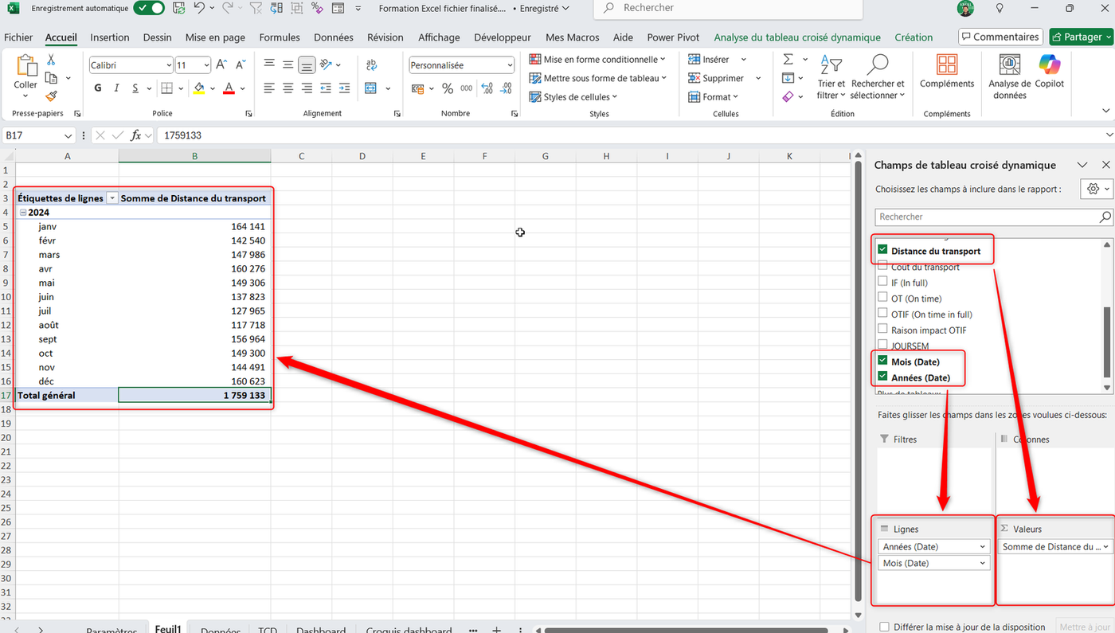Enable Différer la mise à jour de la disposition
1115x633 pixels.
[884, 627]
